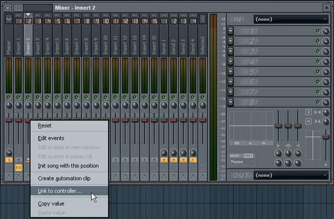Image resolution: width=334 pixels, height=219 pixels.
Task: Toggle the mute LED on Insert 4
Action: click(47, 97)
